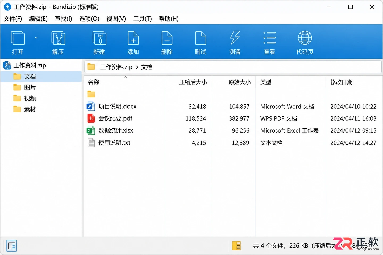This screenshot has width=383, height=255.
Task: Sort by the 原始大小 column header
Action: [x=239, y=82]
